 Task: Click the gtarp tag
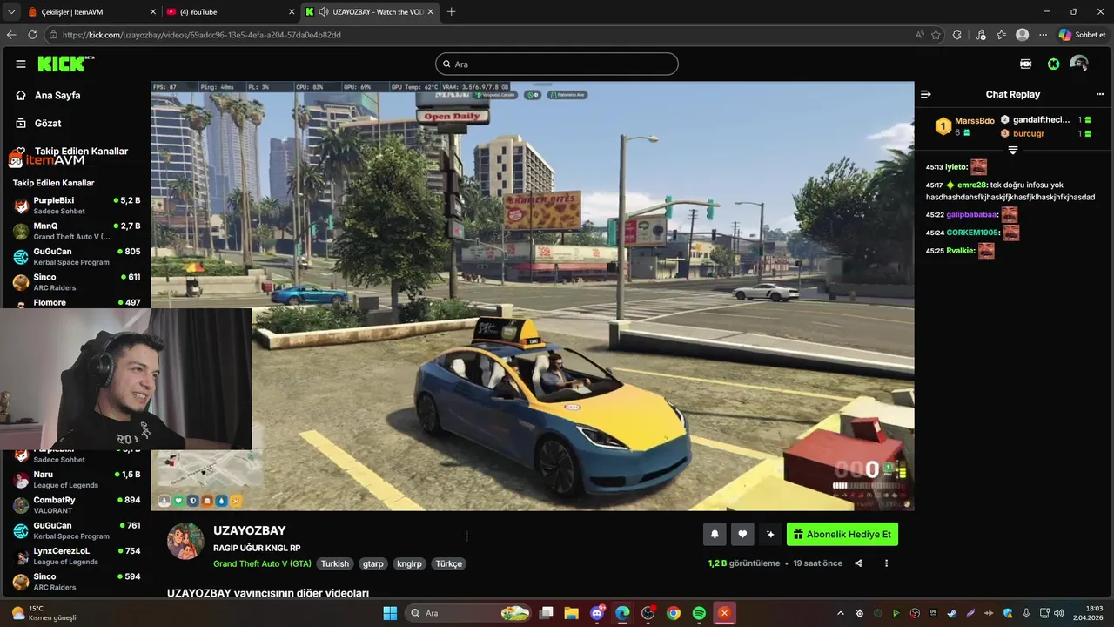373,563
